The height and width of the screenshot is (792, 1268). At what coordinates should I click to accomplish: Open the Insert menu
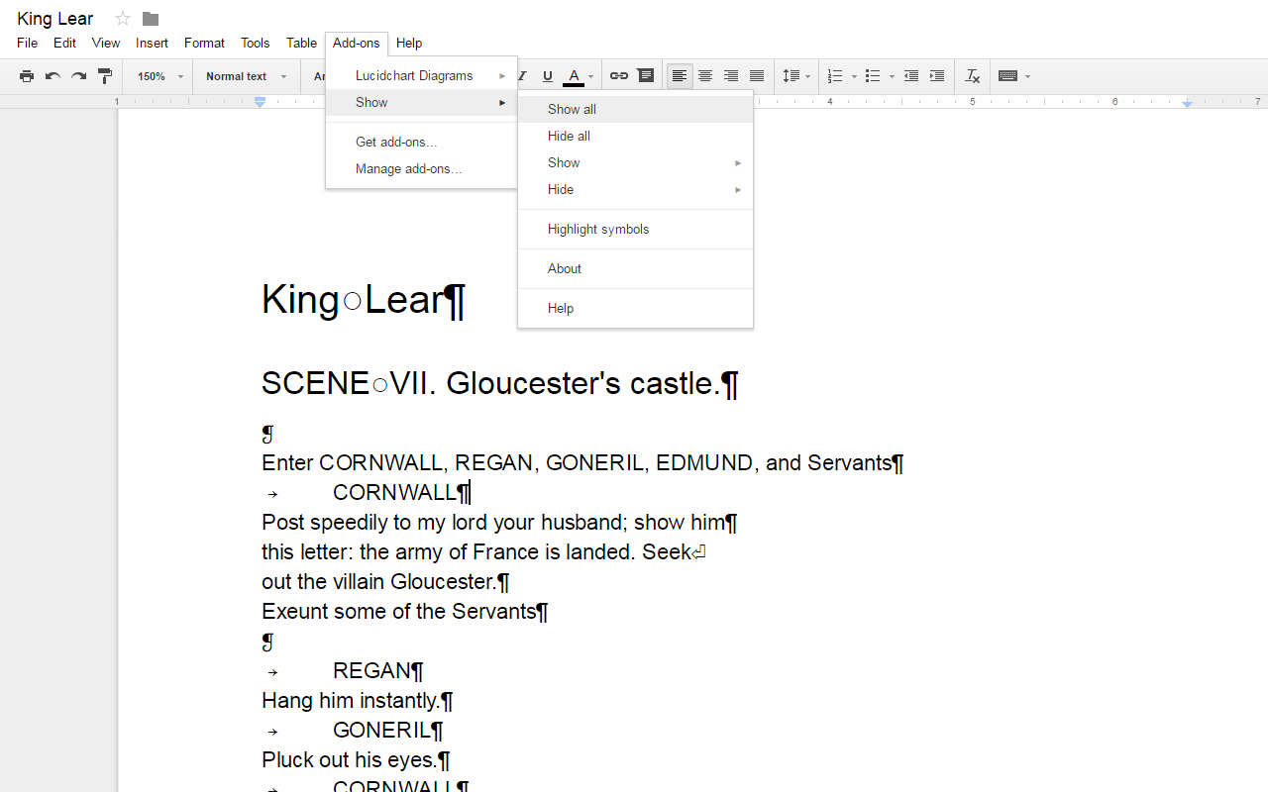pyautogui.click(x=152, y=43)
